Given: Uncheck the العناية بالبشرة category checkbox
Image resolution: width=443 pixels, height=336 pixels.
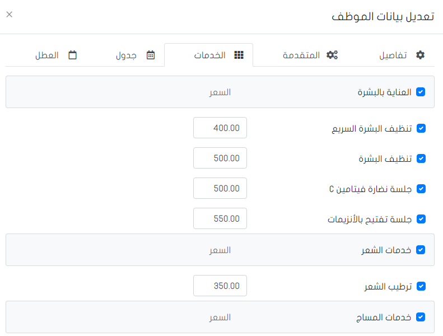Looking at the screenshot, I should (x=421, y=92).
